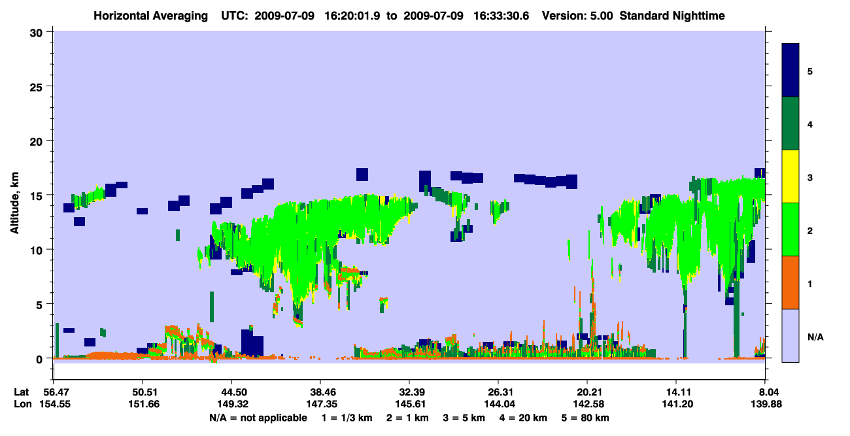850x436 pixels.
Task: Click longitude value 145.61
Action: (x=409, y=403)
